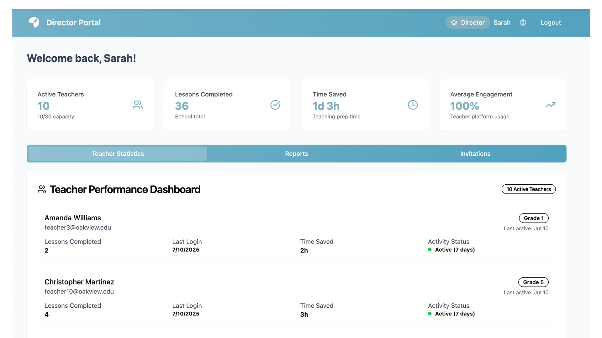
Task: Select the clock icon on Time Saved card
Action: pos(413,105)
